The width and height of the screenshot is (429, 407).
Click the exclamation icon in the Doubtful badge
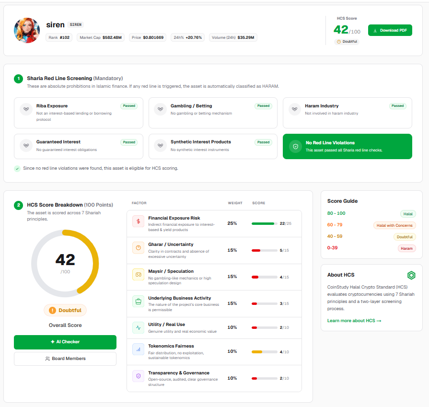(x=52, y=310)
